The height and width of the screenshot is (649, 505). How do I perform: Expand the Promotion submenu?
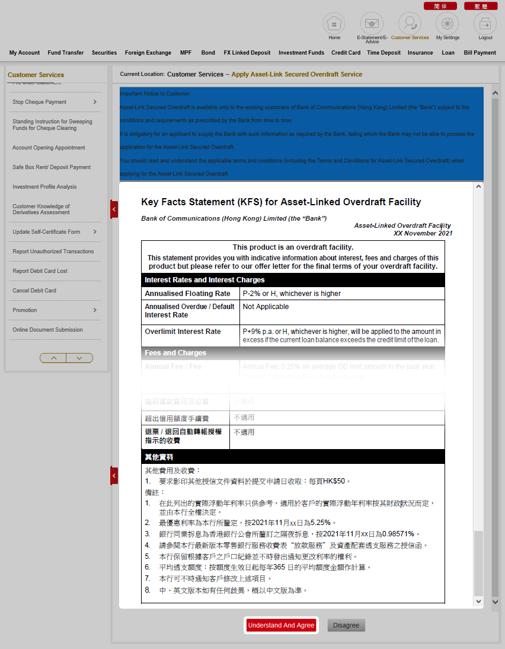tap(95, 310)
